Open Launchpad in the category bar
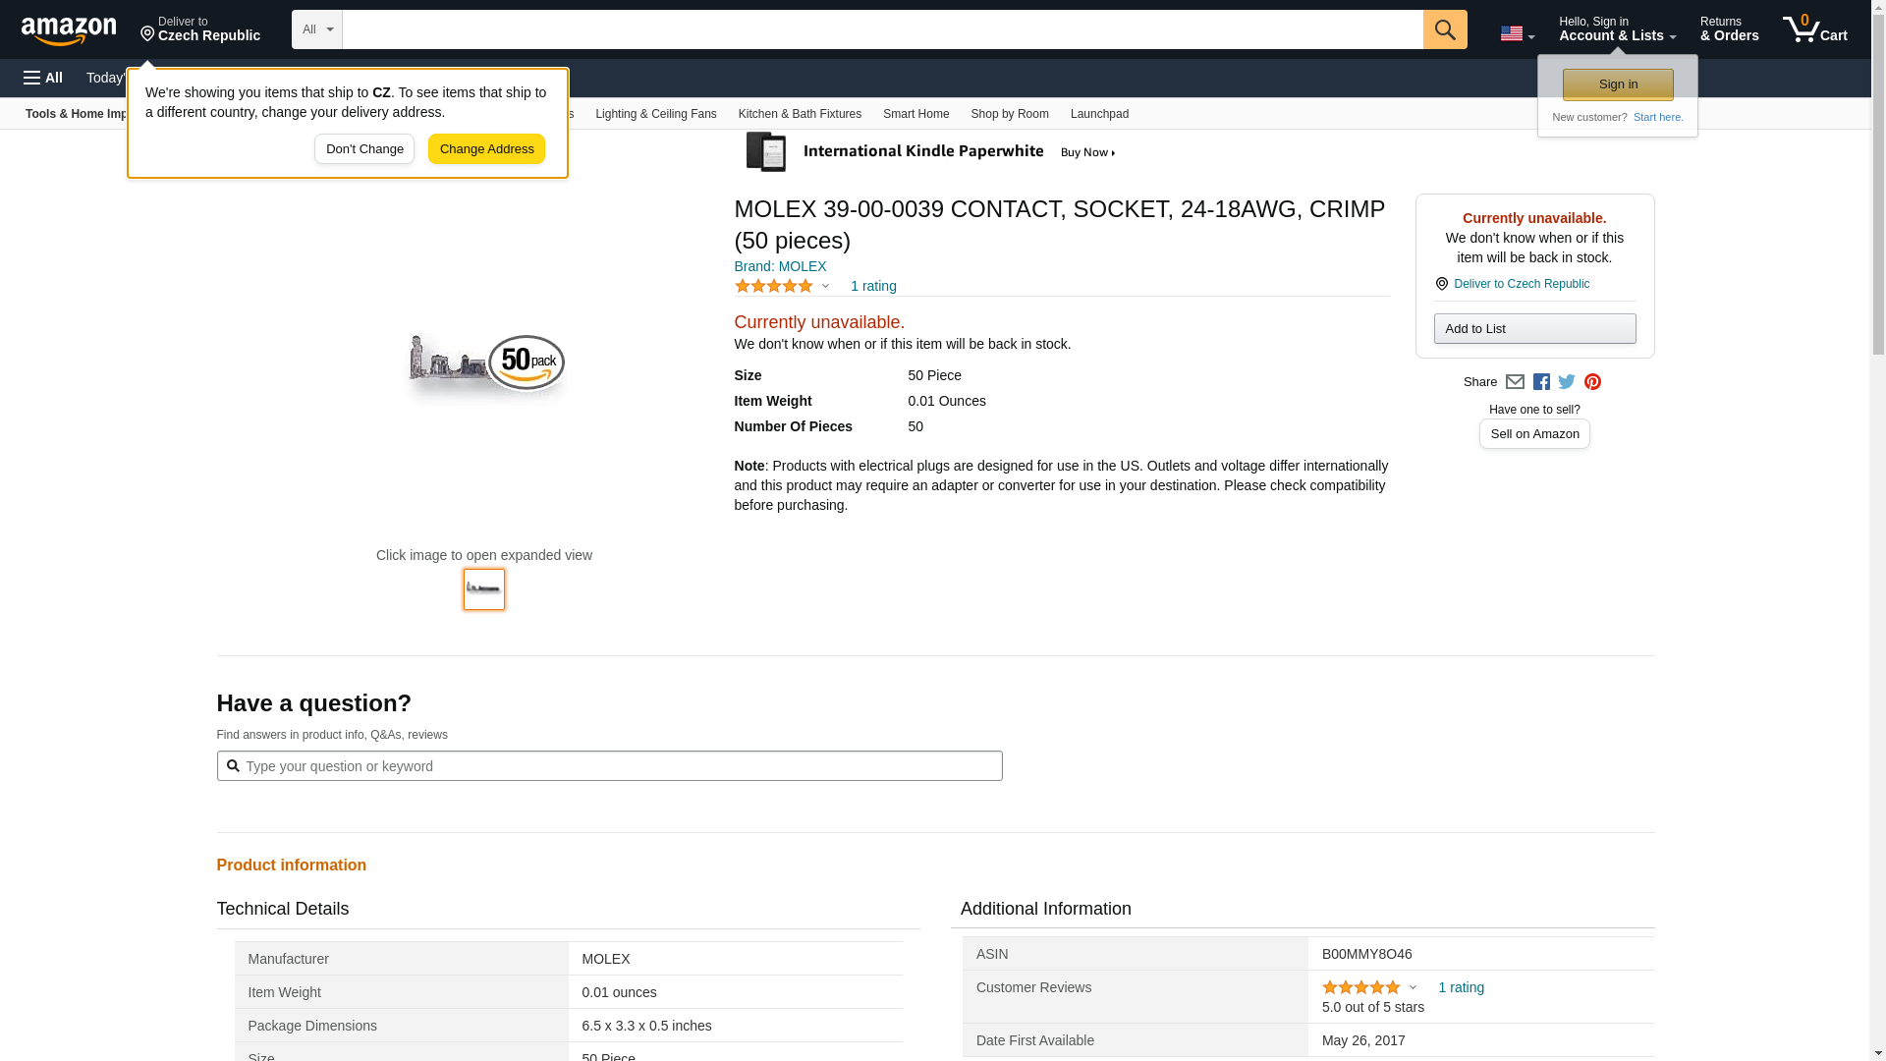This screenshot has height=1061, width=1886. tap(1098, 114)
